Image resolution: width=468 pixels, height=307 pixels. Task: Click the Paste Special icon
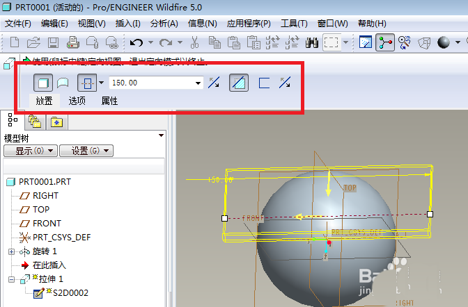253,42
